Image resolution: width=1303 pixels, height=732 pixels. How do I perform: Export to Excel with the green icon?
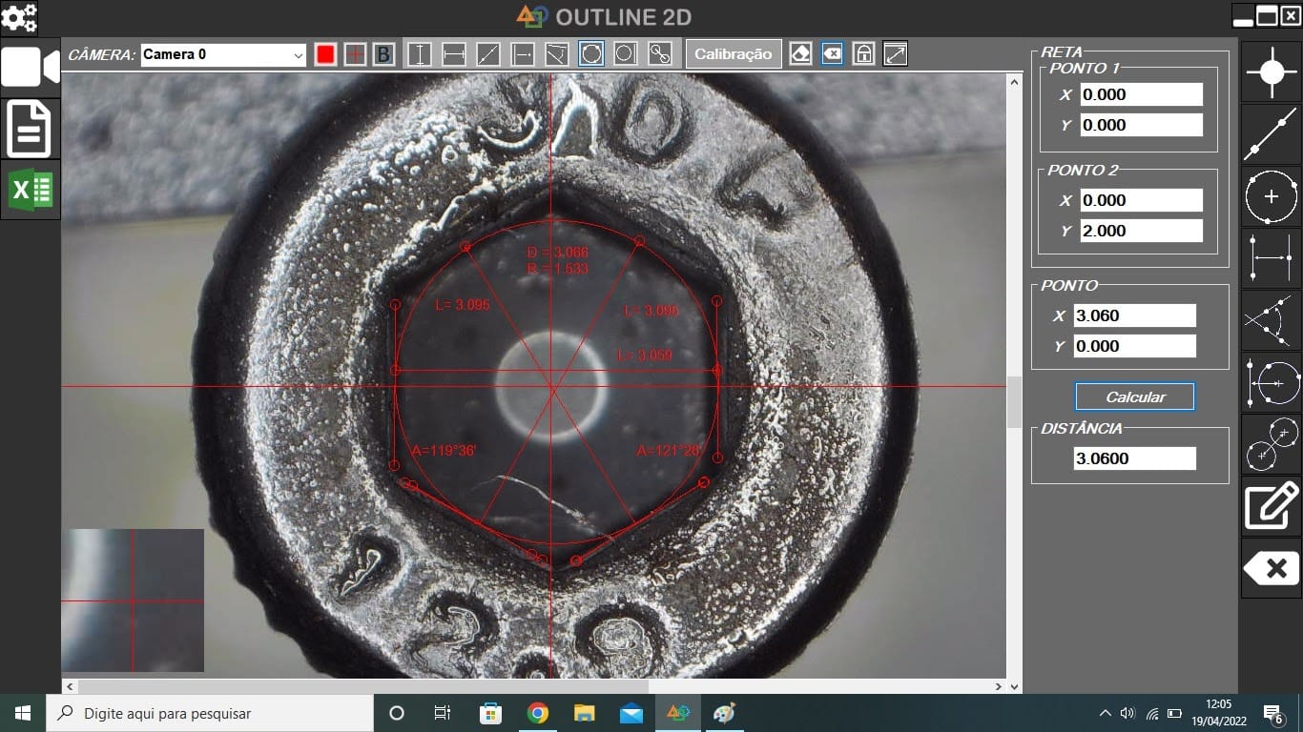click(x=30, y=190)
